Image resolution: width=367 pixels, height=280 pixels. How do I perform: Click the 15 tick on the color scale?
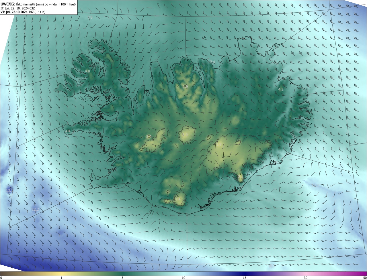tap(245, 278)
